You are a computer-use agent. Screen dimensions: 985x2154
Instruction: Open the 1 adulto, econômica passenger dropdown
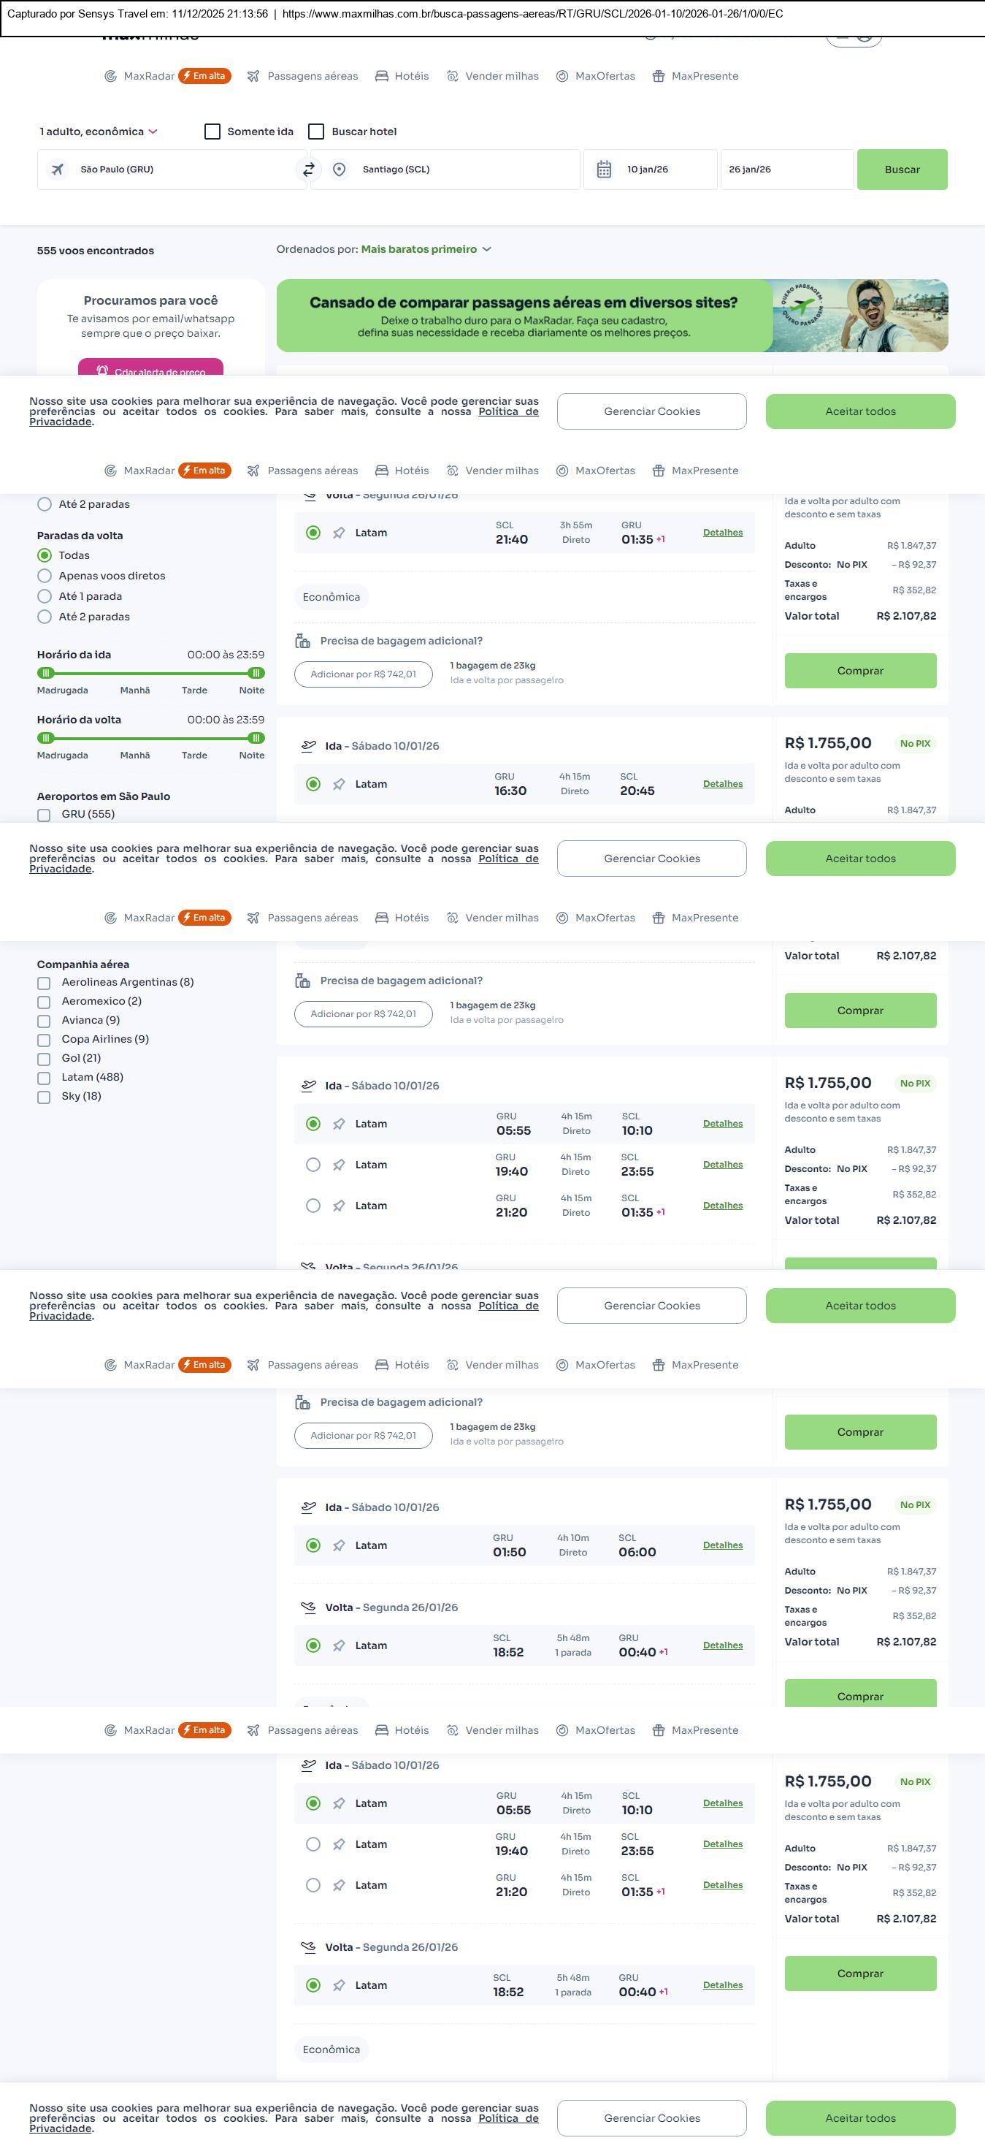pos(99,132)
